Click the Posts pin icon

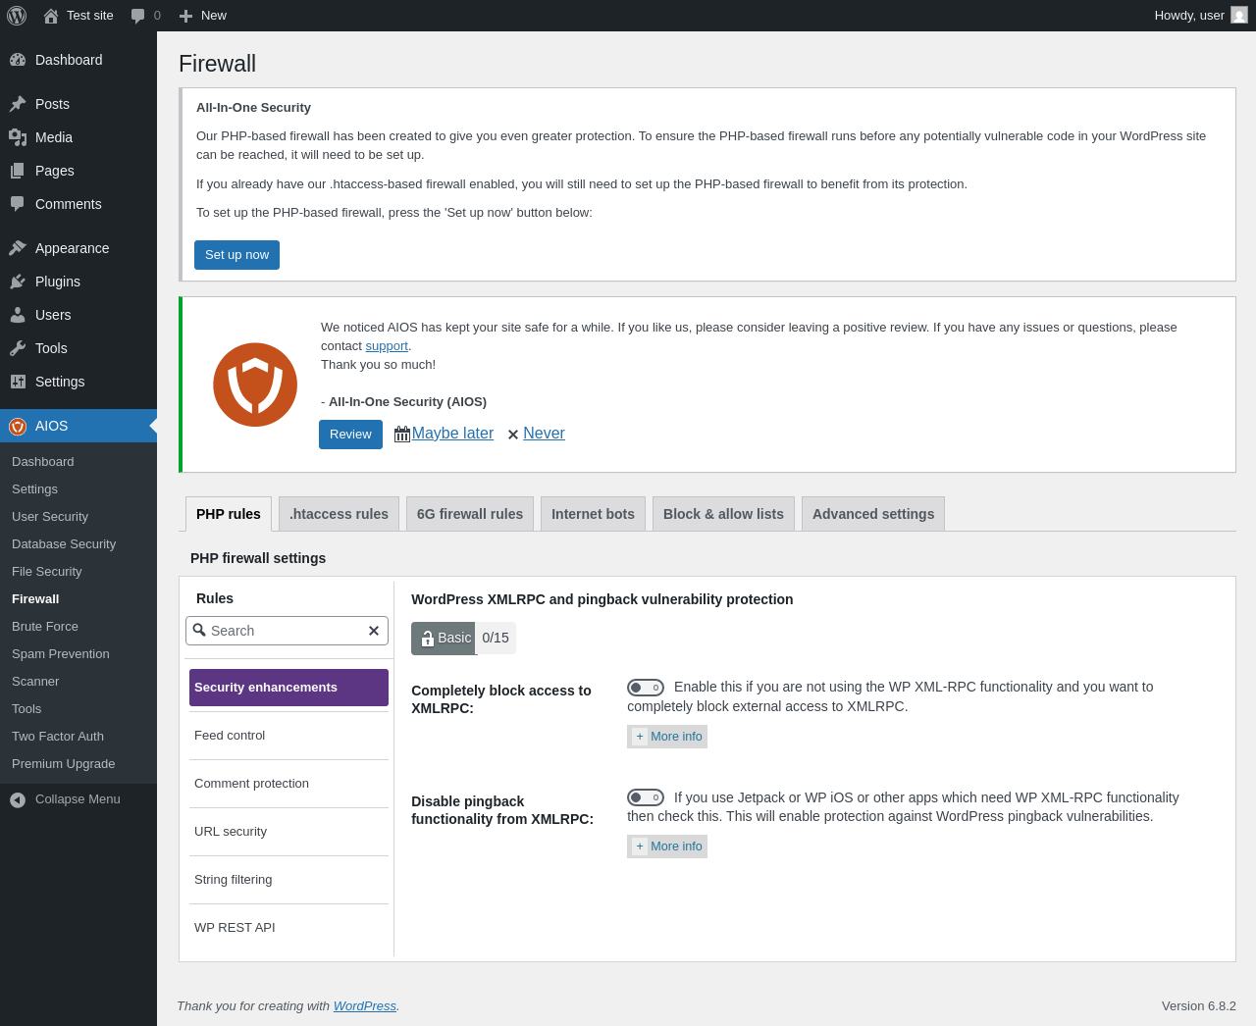coord(18,104)
